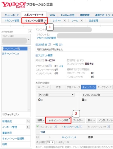113x149 pixels.
Task: Open the 一覧 (0) notices link
Action: 58,45
